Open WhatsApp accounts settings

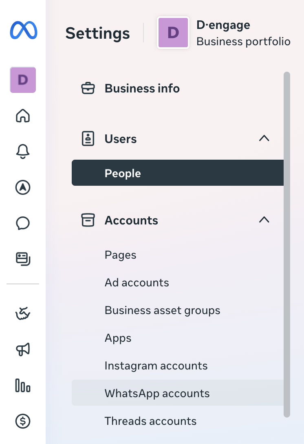coord(178,393)
